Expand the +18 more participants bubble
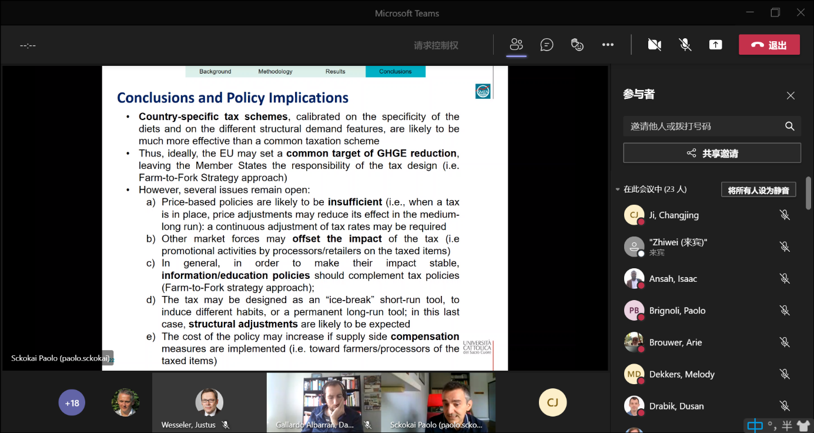Image resolution: width=814 pixels, height=433 pixels. (x=72, y=403)
